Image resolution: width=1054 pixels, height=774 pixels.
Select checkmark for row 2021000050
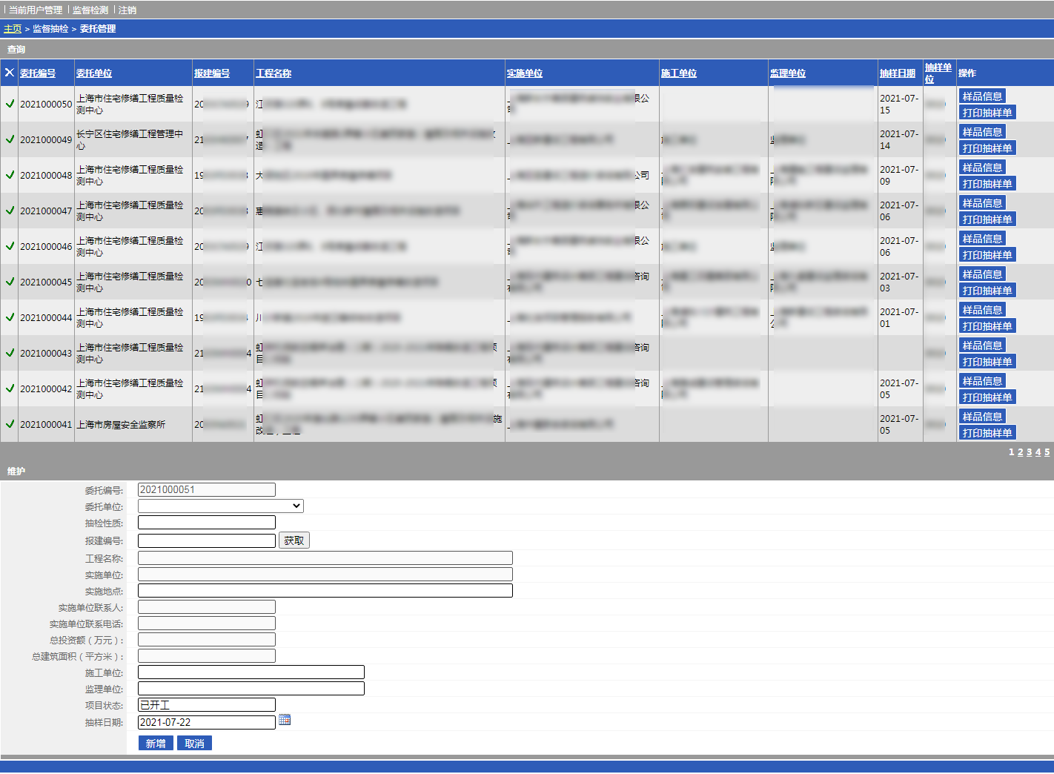[x=10, y=104]
